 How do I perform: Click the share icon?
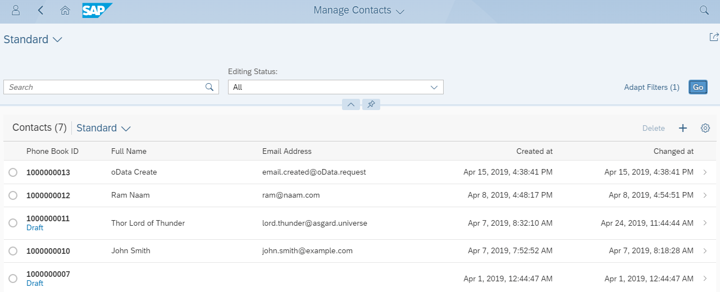(x=714, y=37)
